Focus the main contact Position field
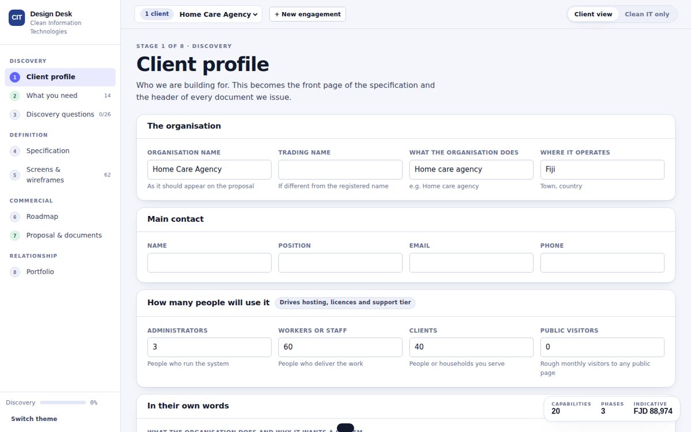This screenshot has height=432, width=691. pyautogui.click(x=340, y=263)
